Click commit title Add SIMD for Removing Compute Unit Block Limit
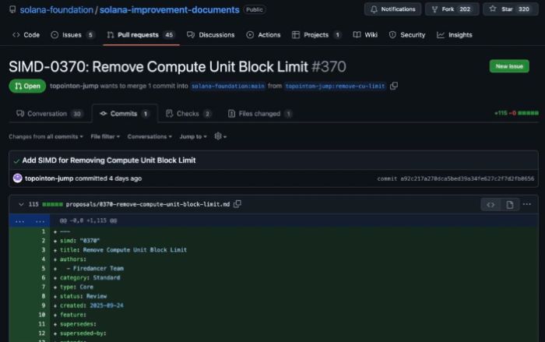Screen dimensions: 545x342 pos(109,160)
